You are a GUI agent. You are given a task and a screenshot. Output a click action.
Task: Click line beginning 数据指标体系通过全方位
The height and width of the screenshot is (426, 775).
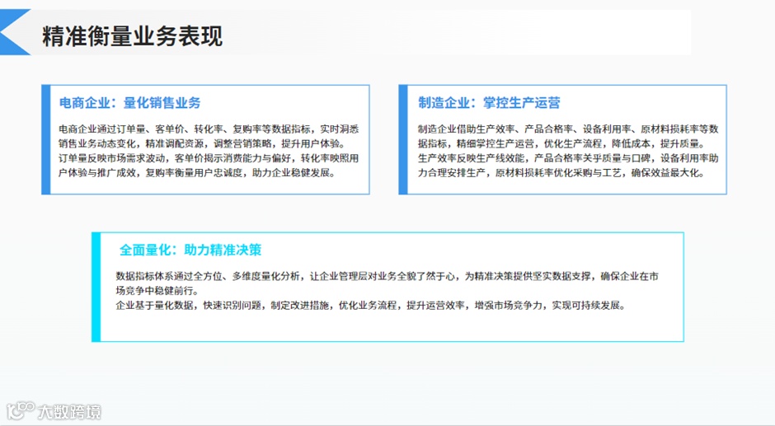point(387,276)
